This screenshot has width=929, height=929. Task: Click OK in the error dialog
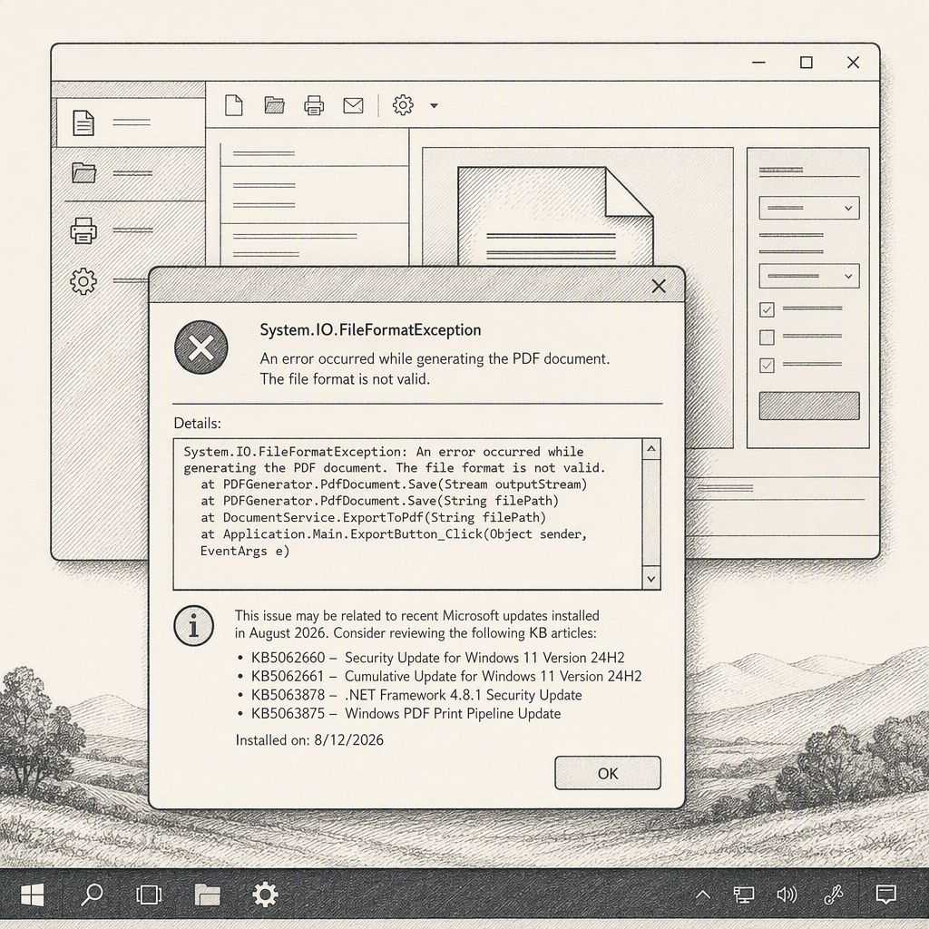click(x=607, y=773)
